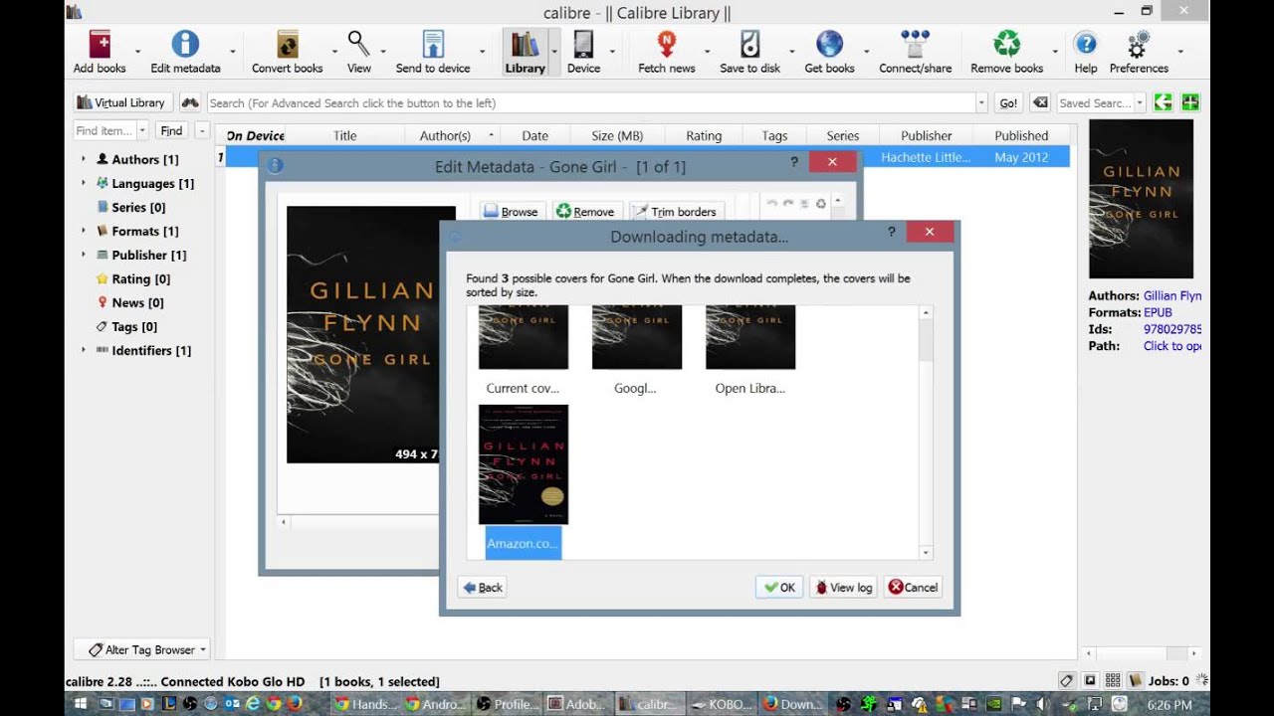The image size is (1274, 716).
Task: Click the Trim borders button
Action: (x=676, y=211)
